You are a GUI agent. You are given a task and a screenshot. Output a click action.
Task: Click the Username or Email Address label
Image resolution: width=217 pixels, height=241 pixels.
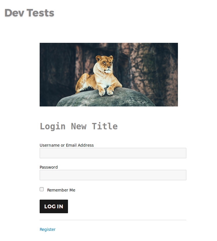pyautogui.click(x=67, y=145)
